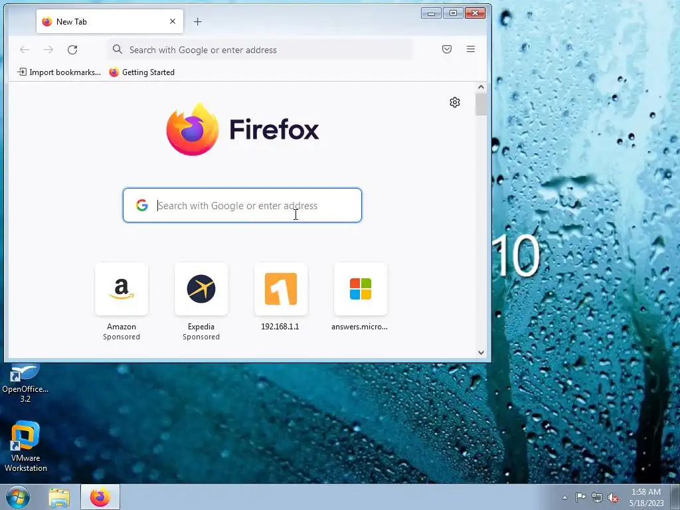Click the muted volume tray icon
This screenshot has width=680, height=510.
pos(613,497)
